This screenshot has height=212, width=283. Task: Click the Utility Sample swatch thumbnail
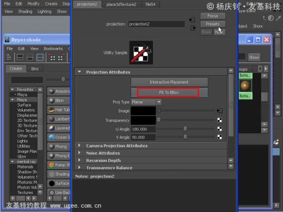point(141,53)
